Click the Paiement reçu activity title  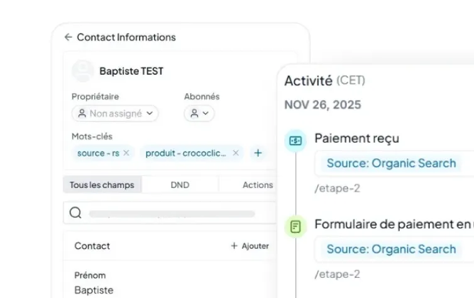356,138
